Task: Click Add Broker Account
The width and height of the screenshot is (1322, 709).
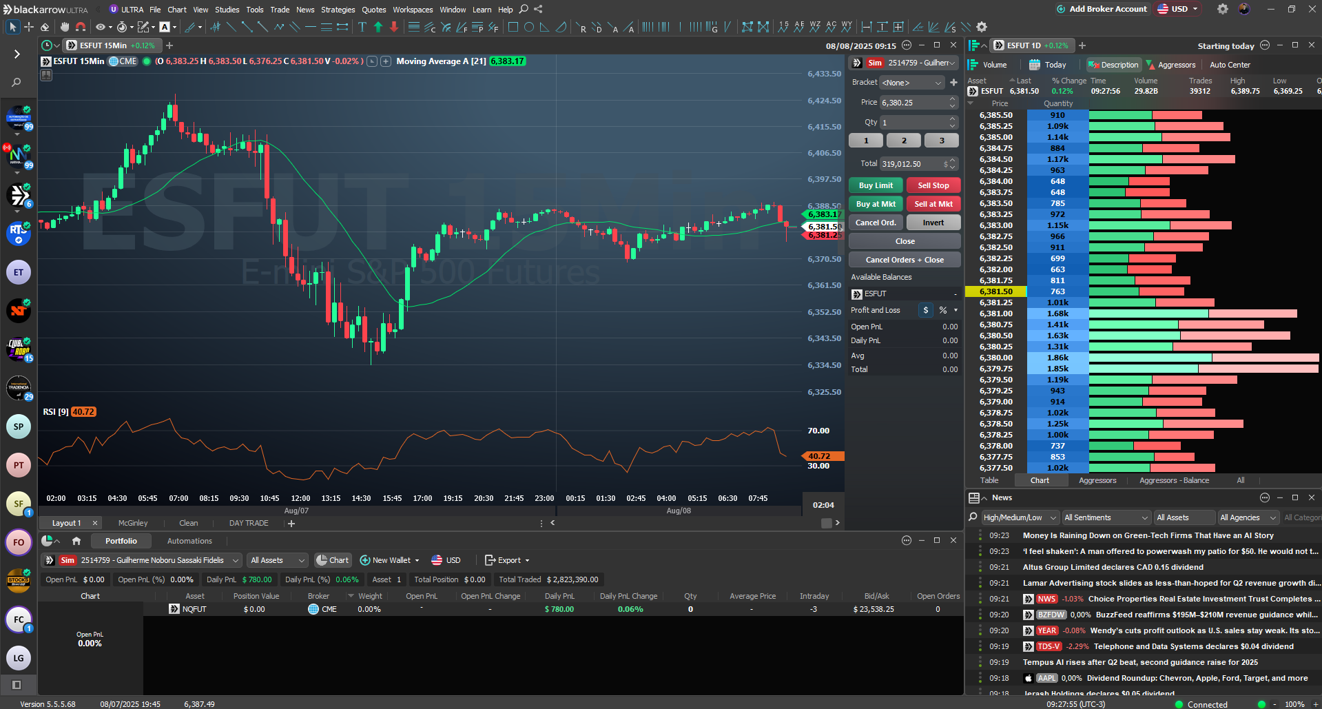Action: [x=1102, y=9]
